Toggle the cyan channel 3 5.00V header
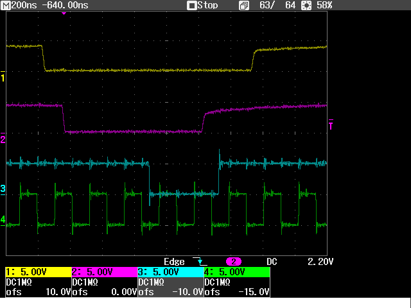This screenshot has height=308, width=411. coord(170,272)
